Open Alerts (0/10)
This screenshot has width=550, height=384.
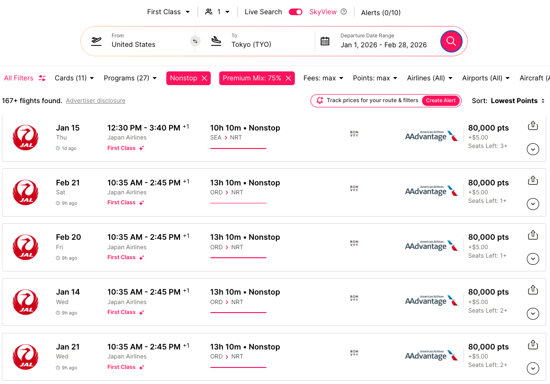tap(380, 13)
